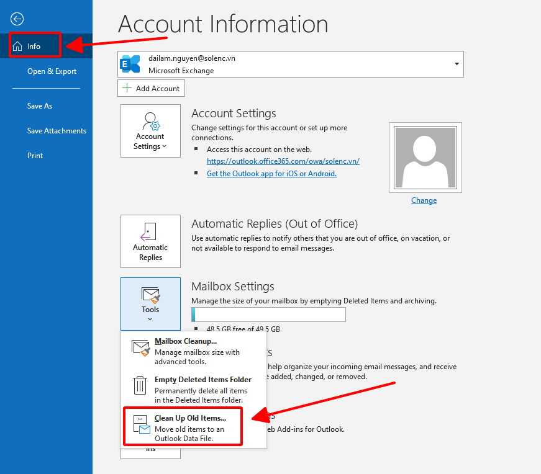Click the Add Account plus icon

(x=127, y=89)
